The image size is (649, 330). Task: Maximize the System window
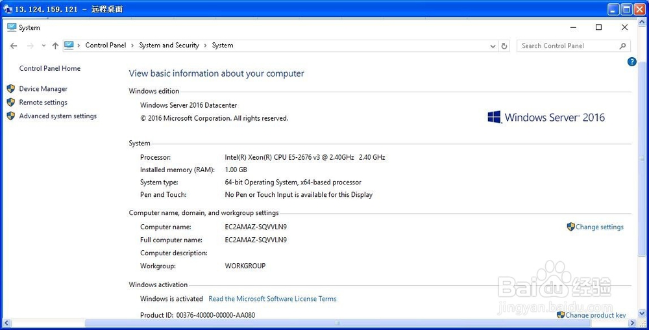(598, 27)
